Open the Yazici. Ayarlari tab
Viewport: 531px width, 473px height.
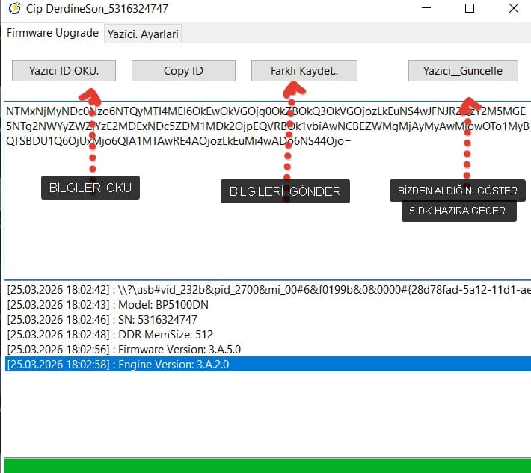tap(144, 34)
